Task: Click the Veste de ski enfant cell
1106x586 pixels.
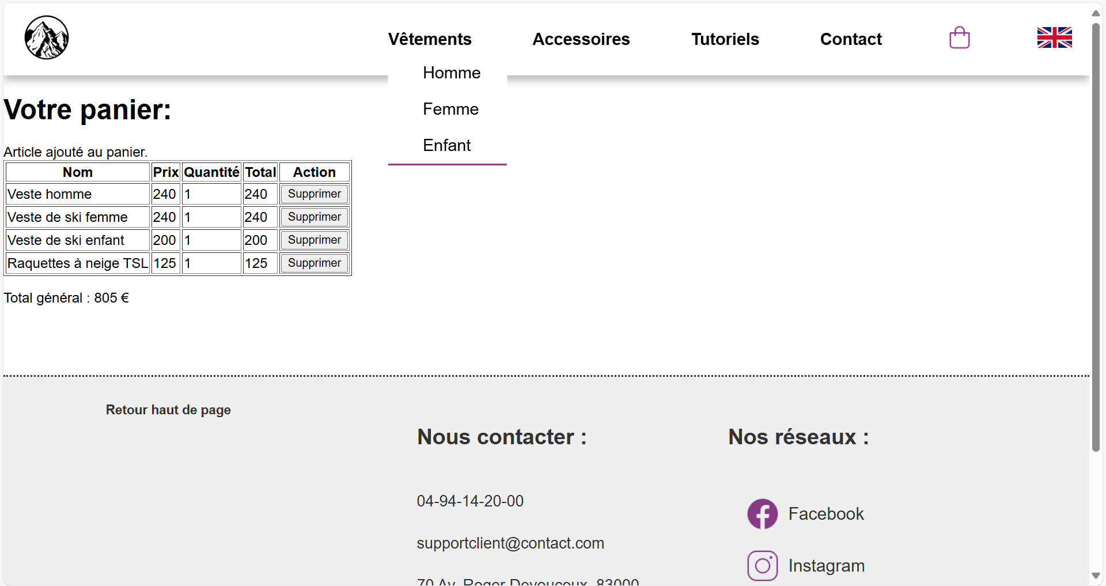Action: click(x=78, y=240)
